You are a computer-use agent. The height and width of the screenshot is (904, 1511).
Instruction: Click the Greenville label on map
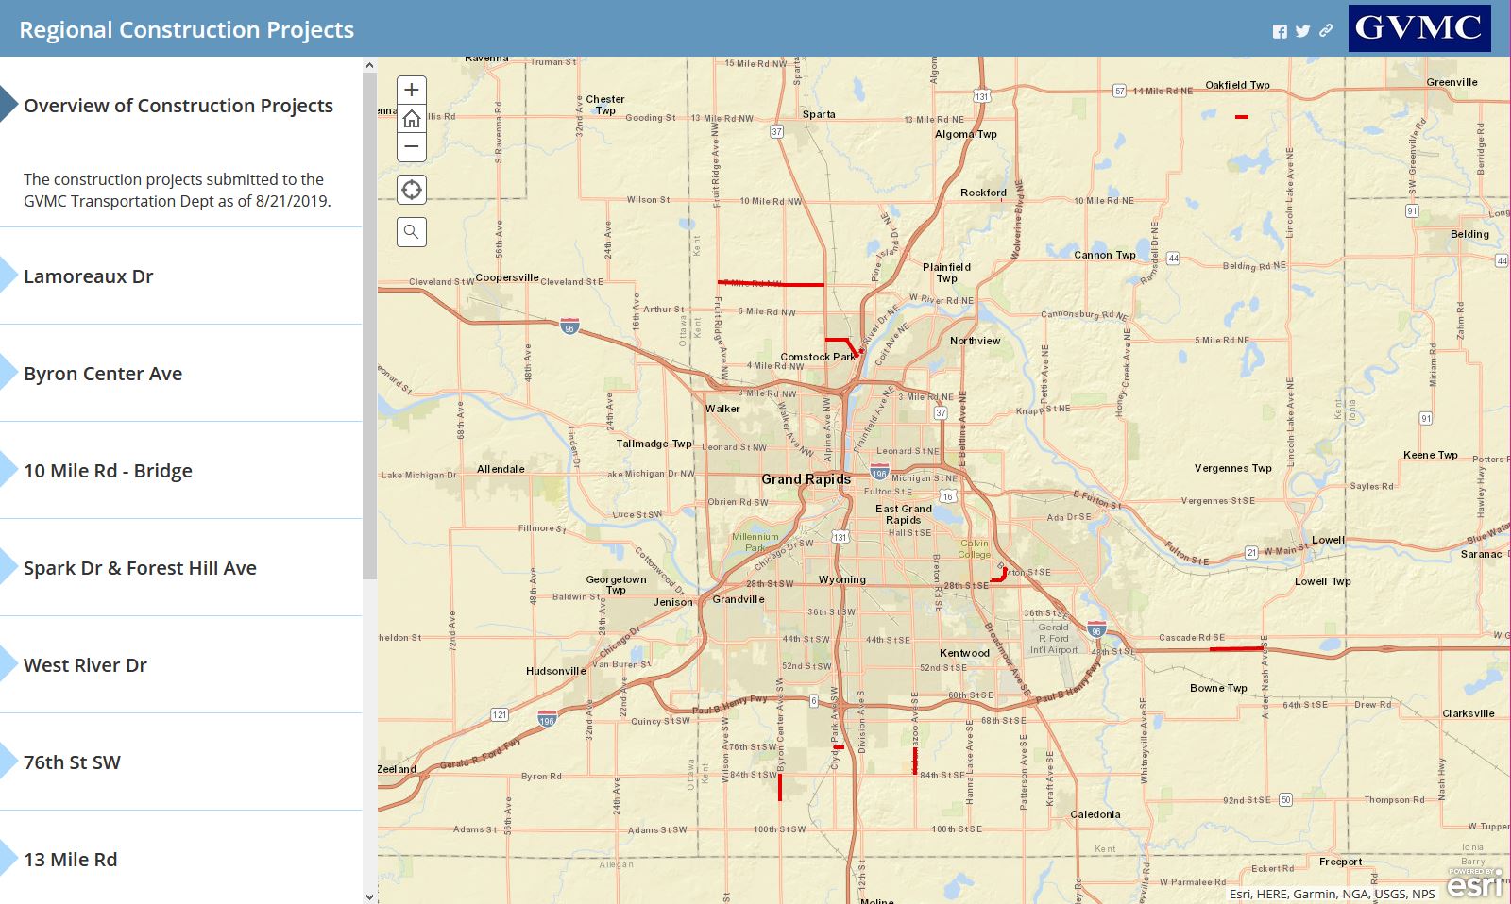[1452, 82]
